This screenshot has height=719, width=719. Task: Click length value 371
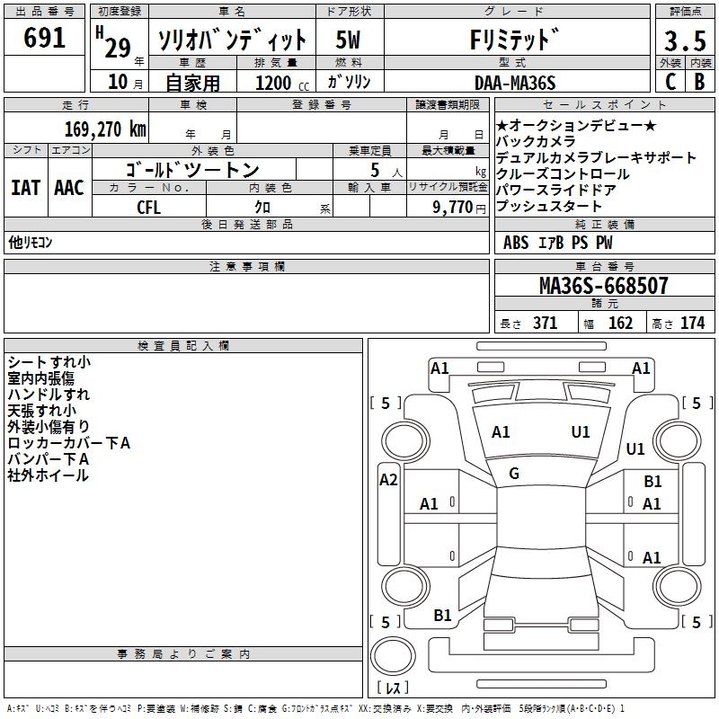point(546,323)
